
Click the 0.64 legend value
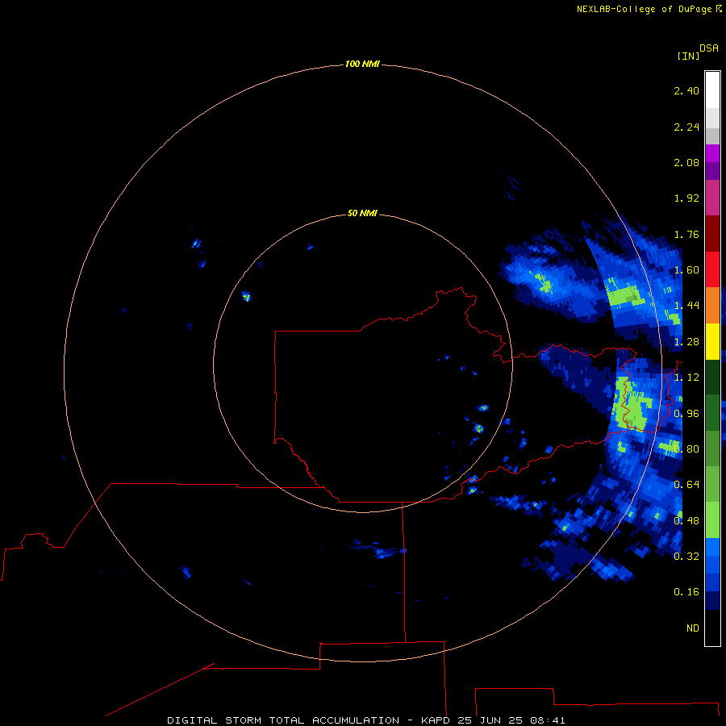[686, 485]
